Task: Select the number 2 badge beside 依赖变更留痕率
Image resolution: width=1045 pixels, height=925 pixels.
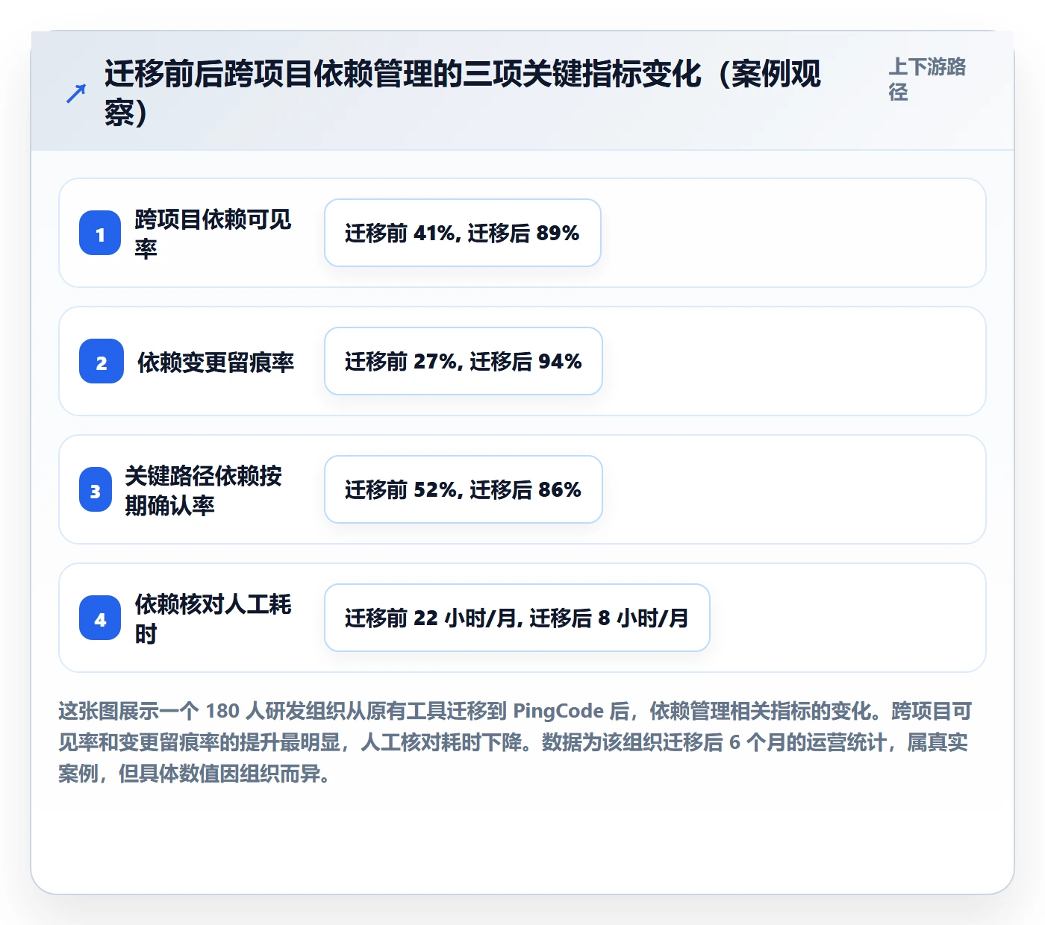Action: tap(102, 361)
